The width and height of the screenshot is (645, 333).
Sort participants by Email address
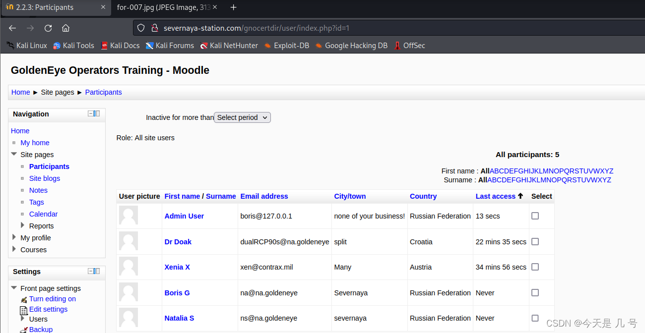point(264,196)
